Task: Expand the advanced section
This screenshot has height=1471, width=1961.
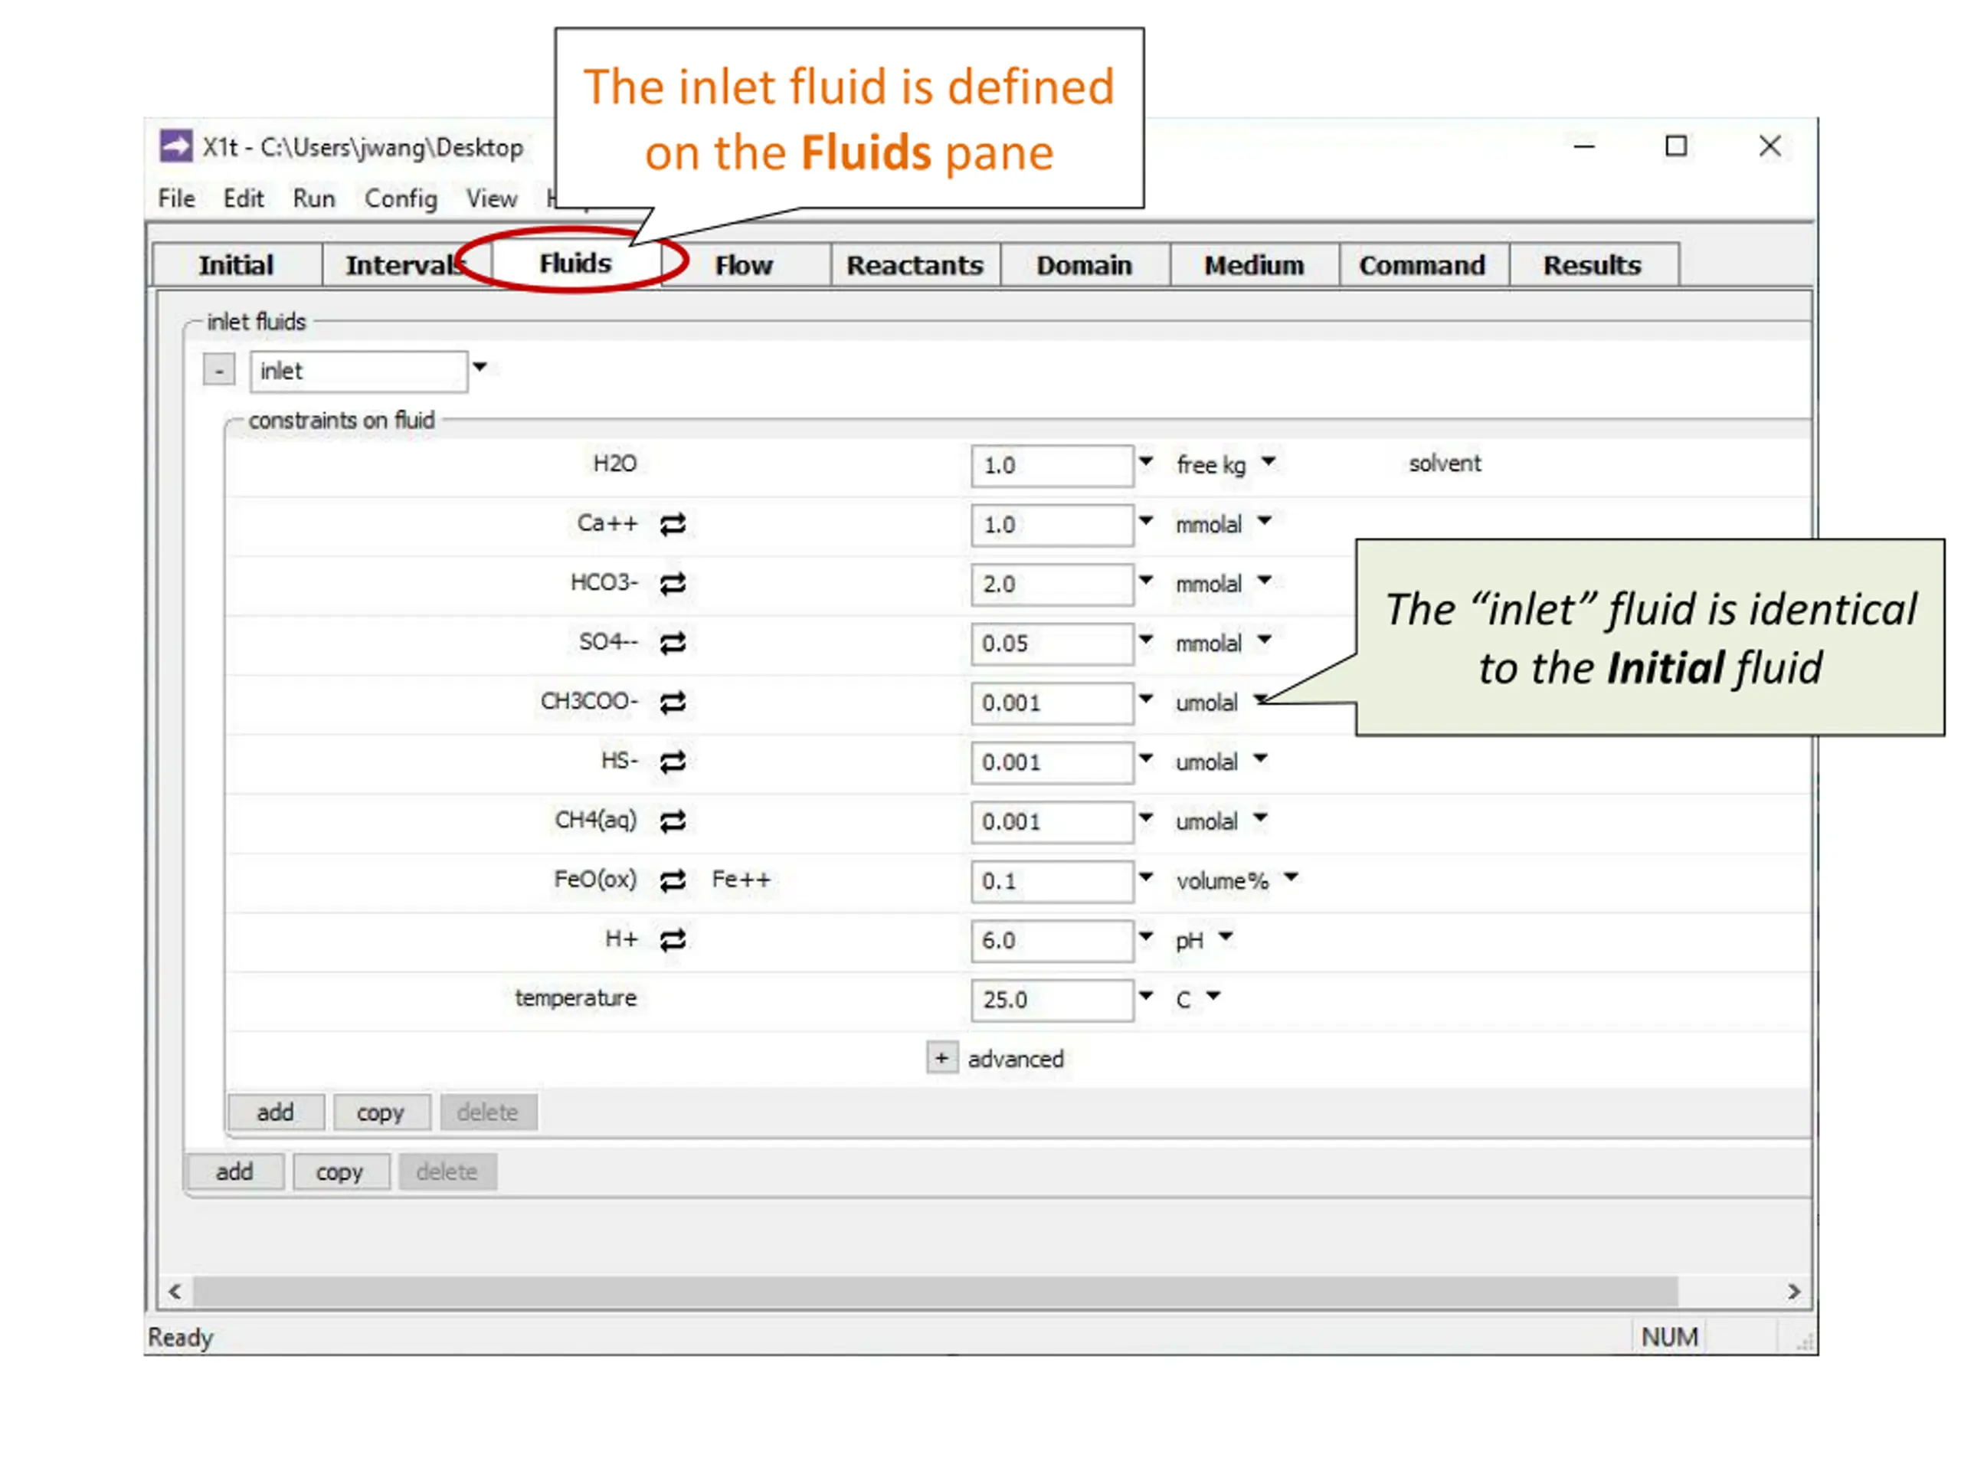Action: tap(941, 1058)
